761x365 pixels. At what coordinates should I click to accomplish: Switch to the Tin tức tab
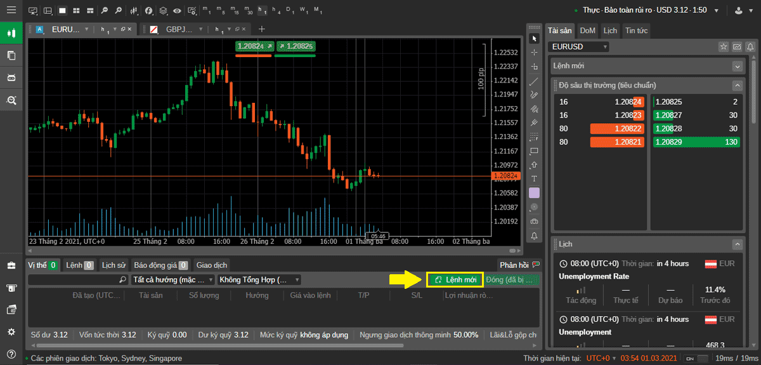point(636,30)
